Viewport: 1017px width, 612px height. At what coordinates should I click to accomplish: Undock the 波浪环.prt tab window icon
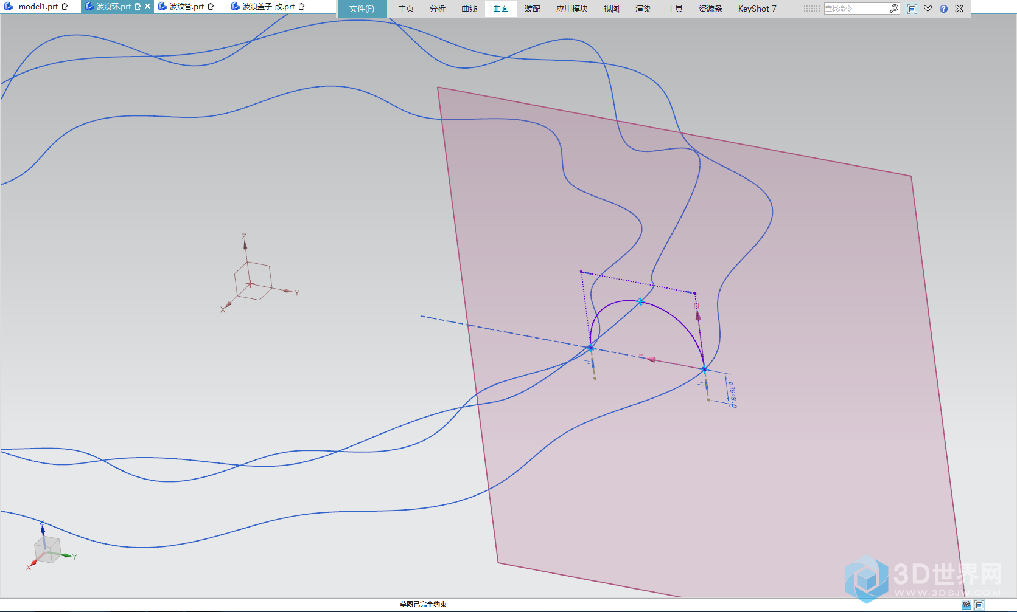coord(138,7)
